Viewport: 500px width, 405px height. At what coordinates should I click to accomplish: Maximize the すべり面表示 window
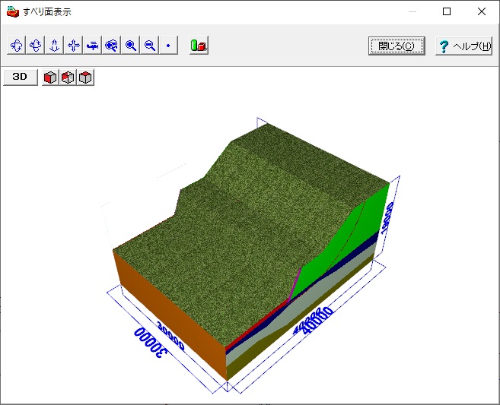(447, 12)
